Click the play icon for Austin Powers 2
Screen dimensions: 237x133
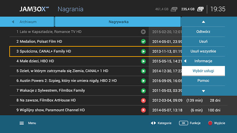(x=143, y=81)
